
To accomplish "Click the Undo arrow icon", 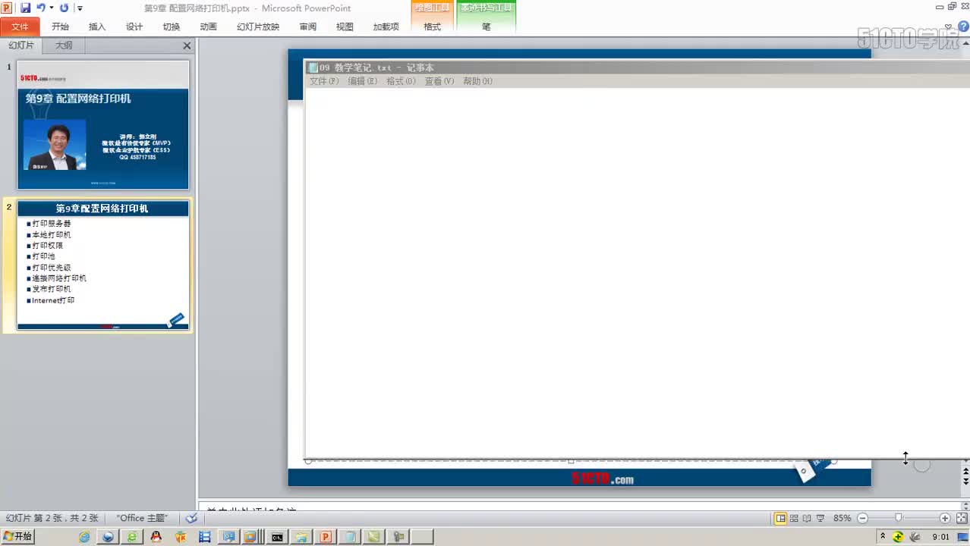I will [40, 8].
